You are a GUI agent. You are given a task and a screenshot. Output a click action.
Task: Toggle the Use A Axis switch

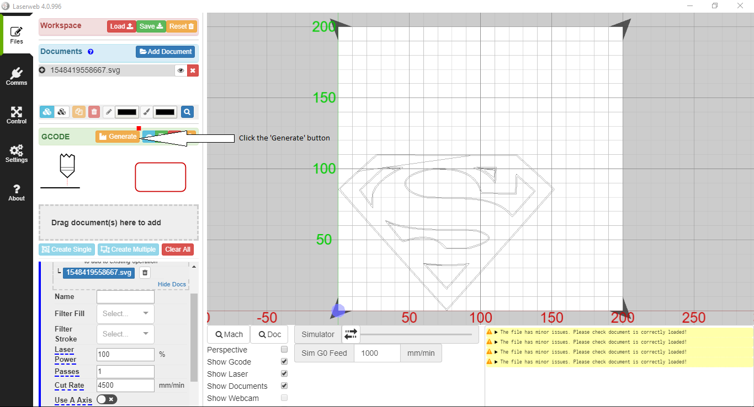[107, 399]
